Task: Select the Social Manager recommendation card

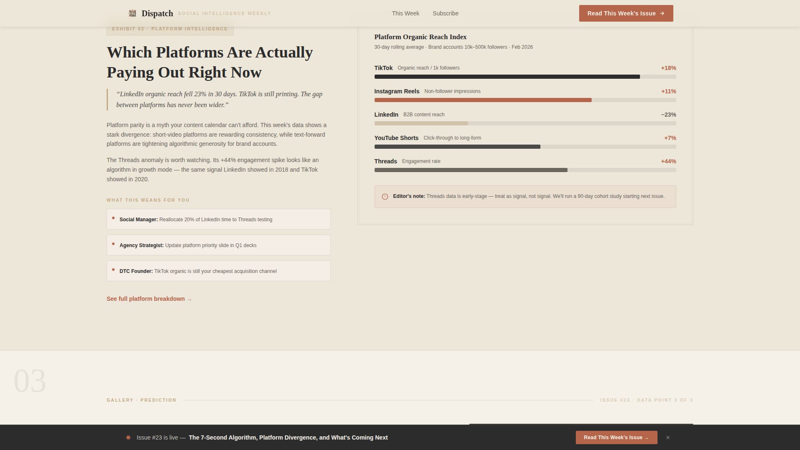Action: (219, 219)
